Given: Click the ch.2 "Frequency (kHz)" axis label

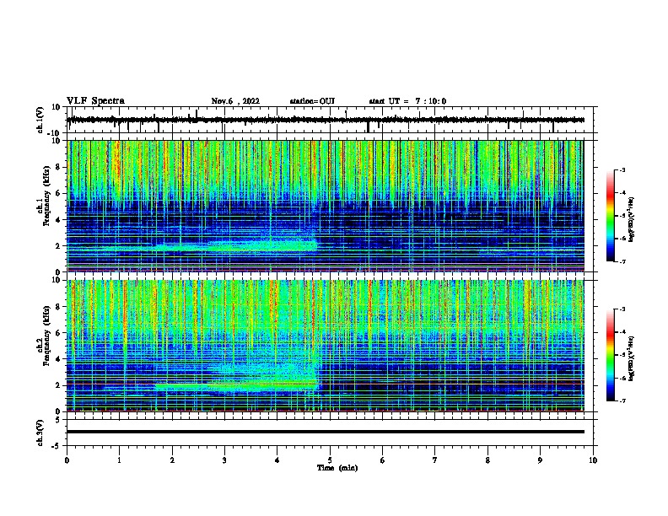Looking at the screenshot, I should click(x=46, y=336).
